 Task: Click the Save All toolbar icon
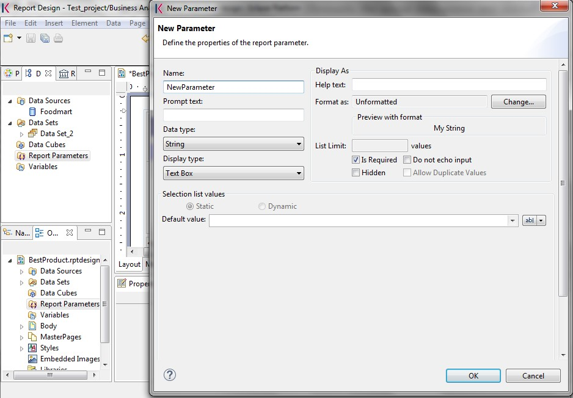(45, 38)
